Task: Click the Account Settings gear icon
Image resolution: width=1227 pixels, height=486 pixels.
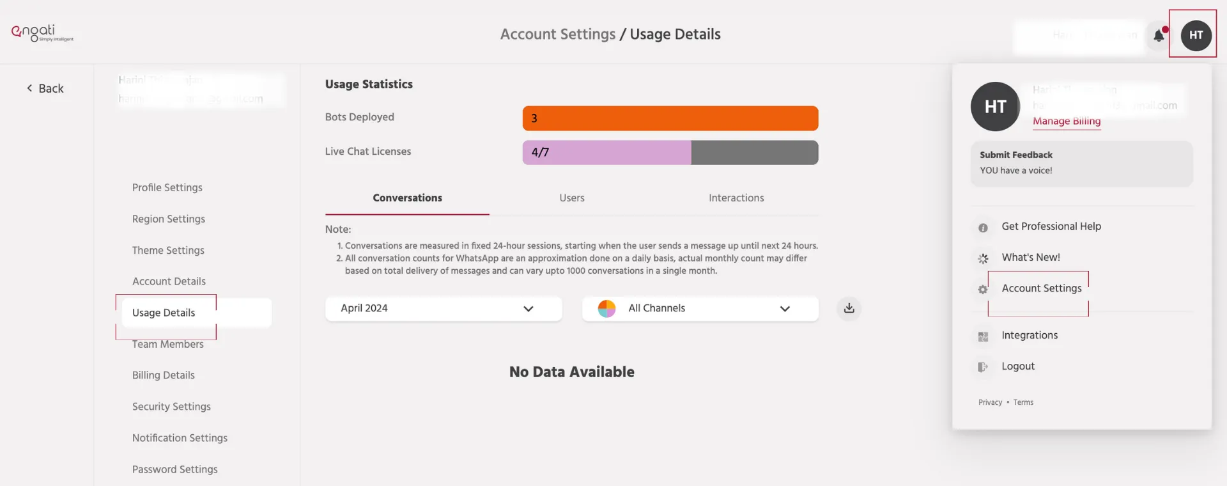Action: pyautogui.click(x=983, y=290)
